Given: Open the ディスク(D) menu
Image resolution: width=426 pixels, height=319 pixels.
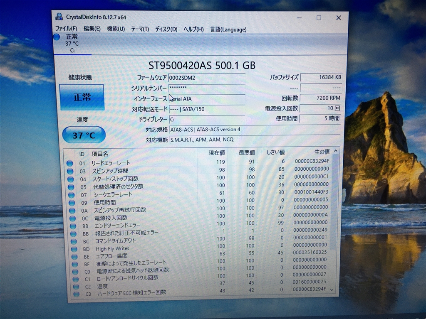Looking at the screenshot, I should [x=166, y=29].
